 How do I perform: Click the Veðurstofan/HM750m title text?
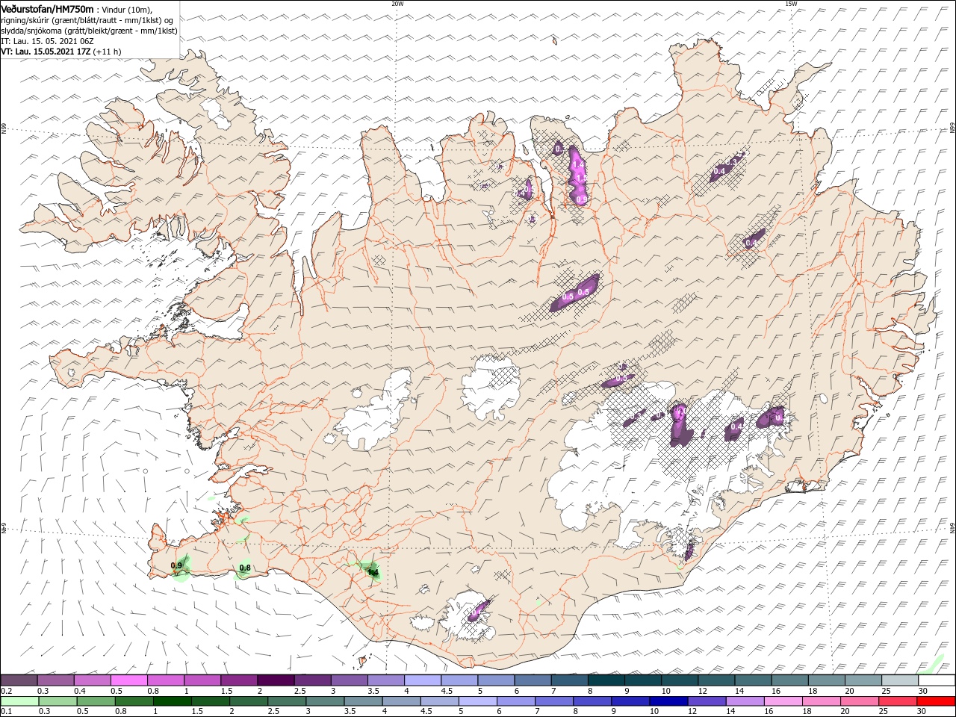48,8
